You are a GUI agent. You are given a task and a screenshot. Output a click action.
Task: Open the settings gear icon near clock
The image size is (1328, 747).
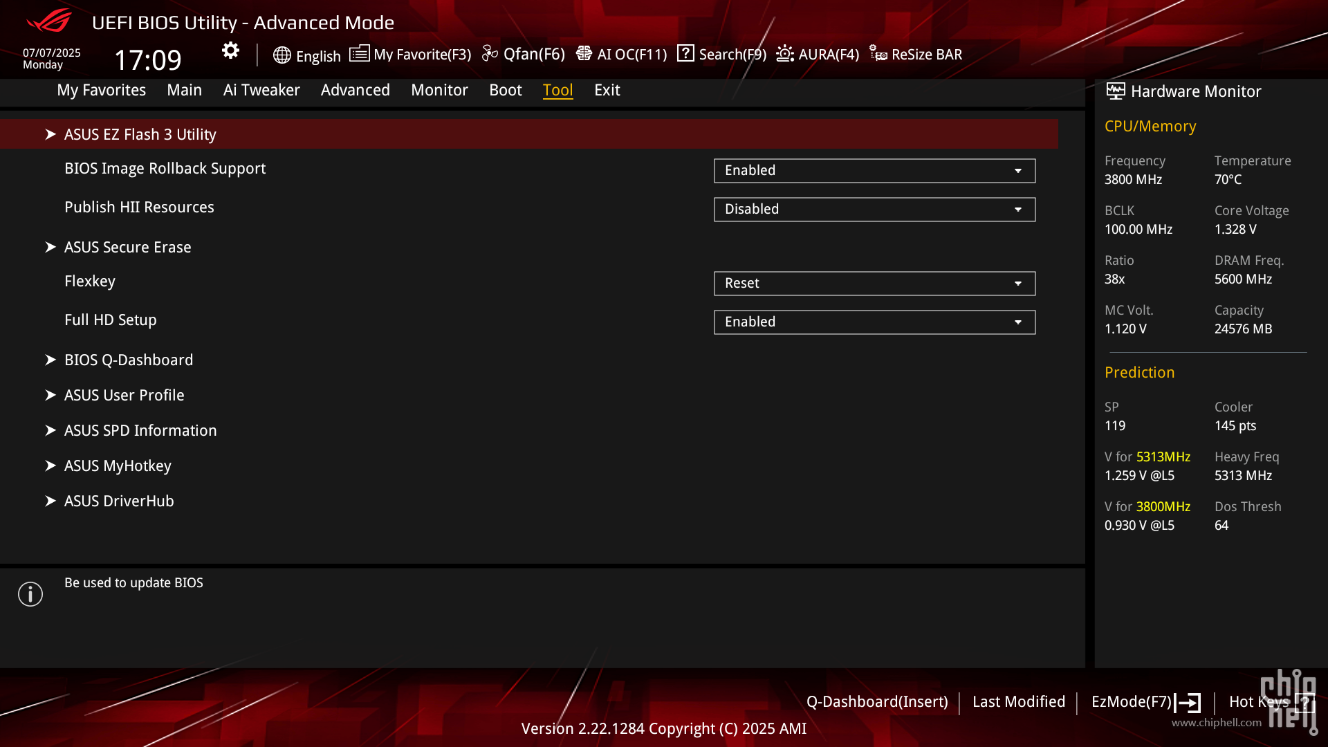tap(230, 50)
